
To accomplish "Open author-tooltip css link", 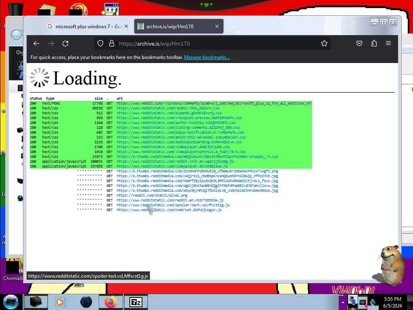I will [176, 123].
